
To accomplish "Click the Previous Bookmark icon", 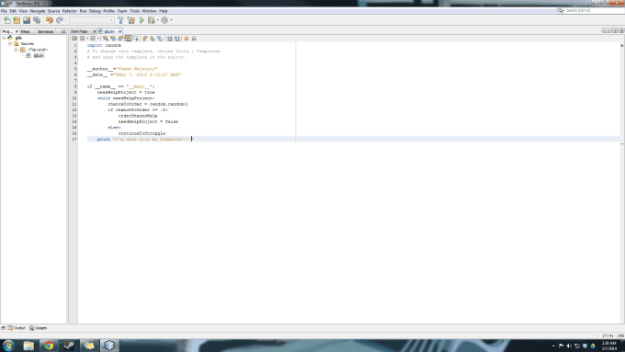I will [x=144, y=39].
